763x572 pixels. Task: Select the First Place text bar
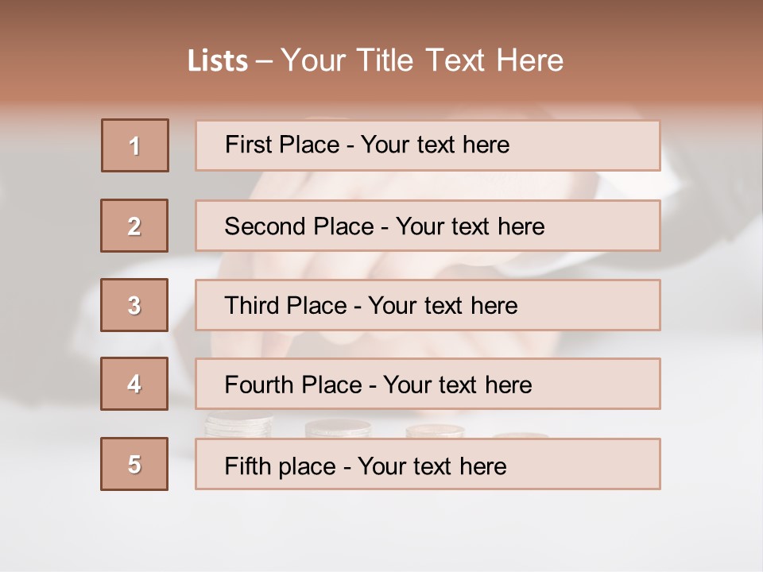tap(428, 145)
